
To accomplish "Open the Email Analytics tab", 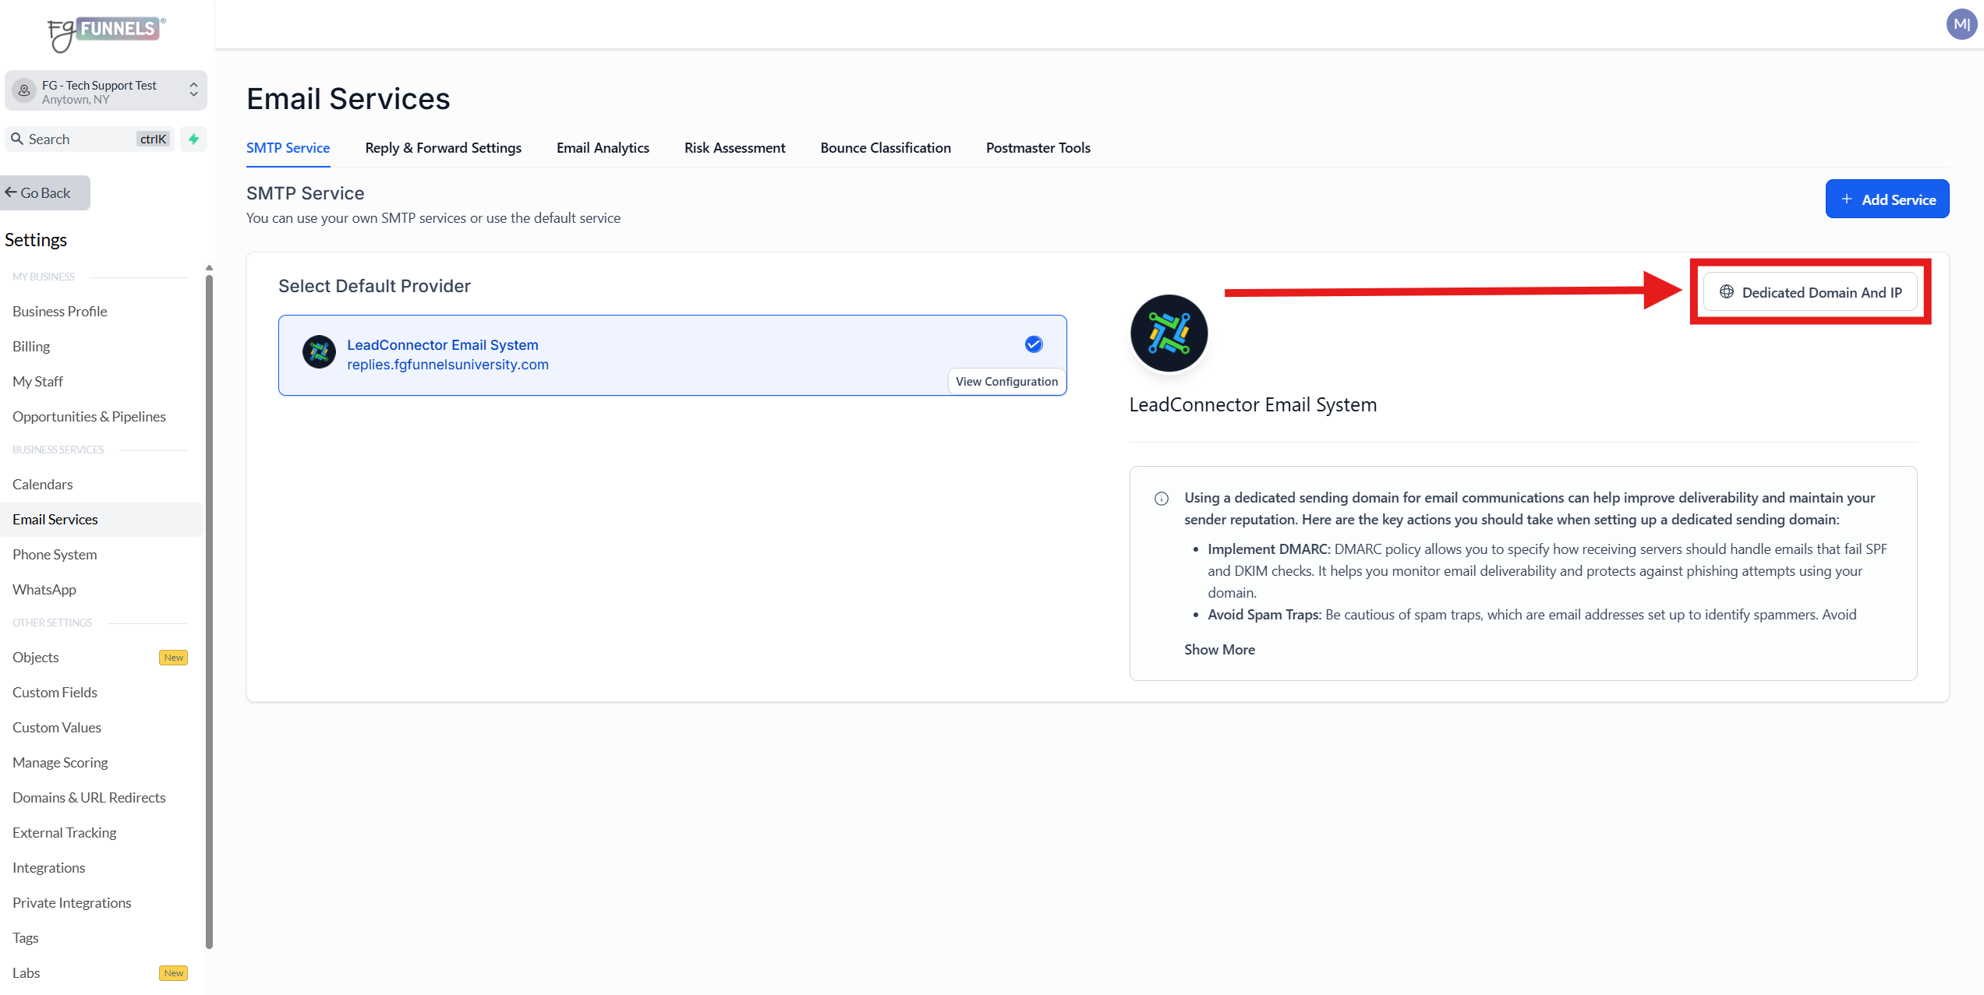I will click(603, 148).
